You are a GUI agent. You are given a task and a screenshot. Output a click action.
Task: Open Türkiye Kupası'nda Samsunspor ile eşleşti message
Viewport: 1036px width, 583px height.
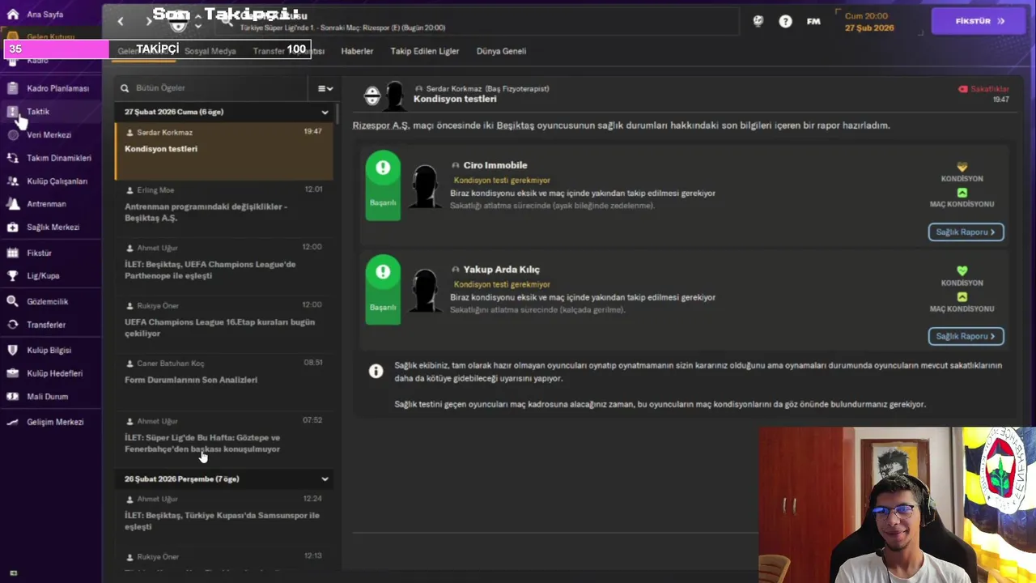coord(223,518)
